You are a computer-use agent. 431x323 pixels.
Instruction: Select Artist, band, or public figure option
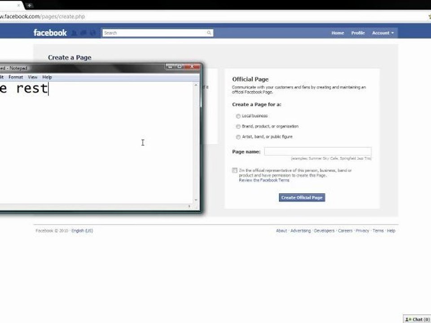pyautogui.click(x=238, y=137)
